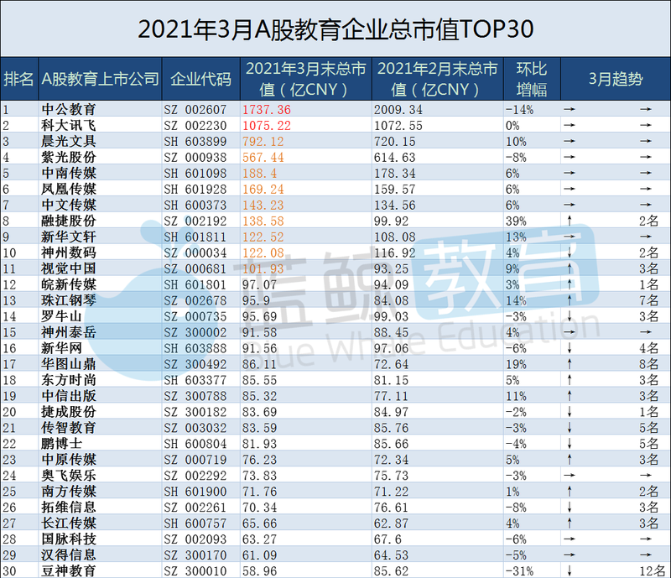Select company name 中原传媒
The height and width of the screenshot is (578, 671).
click(69, 460)
